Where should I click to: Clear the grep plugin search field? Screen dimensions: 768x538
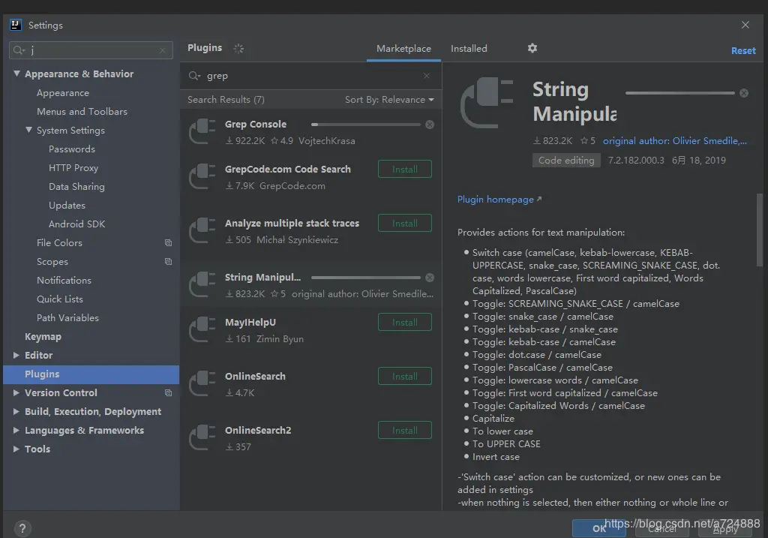(x=427, y=76)
